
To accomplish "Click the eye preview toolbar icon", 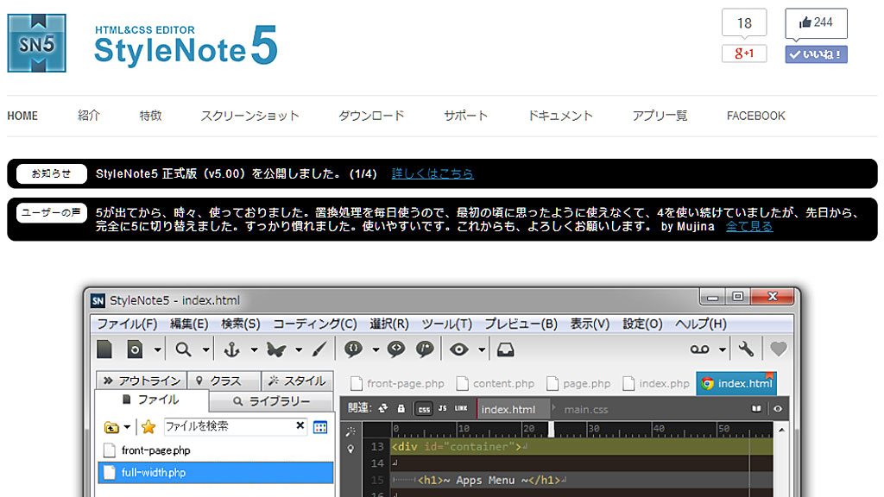I will tap(459, 349).
